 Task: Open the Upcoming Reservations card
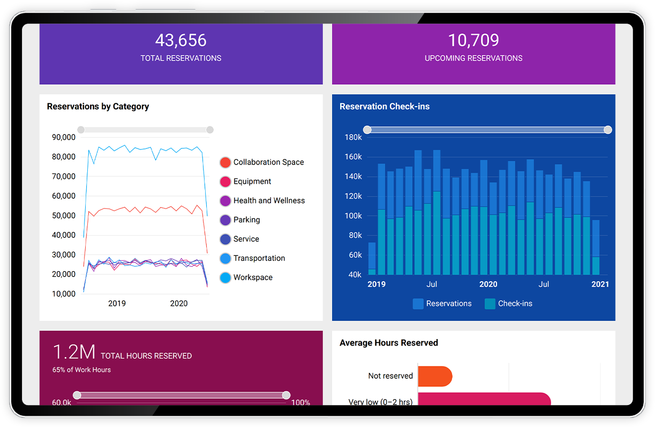(473, 54)
